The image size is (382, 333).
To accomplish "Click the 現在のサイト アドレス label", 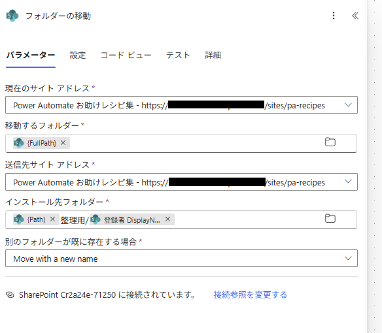I will (x=47, y=88).
